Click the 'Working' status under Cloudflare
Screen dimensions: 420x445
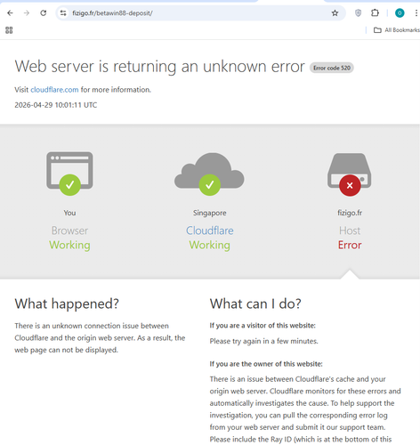click(210, 245)
